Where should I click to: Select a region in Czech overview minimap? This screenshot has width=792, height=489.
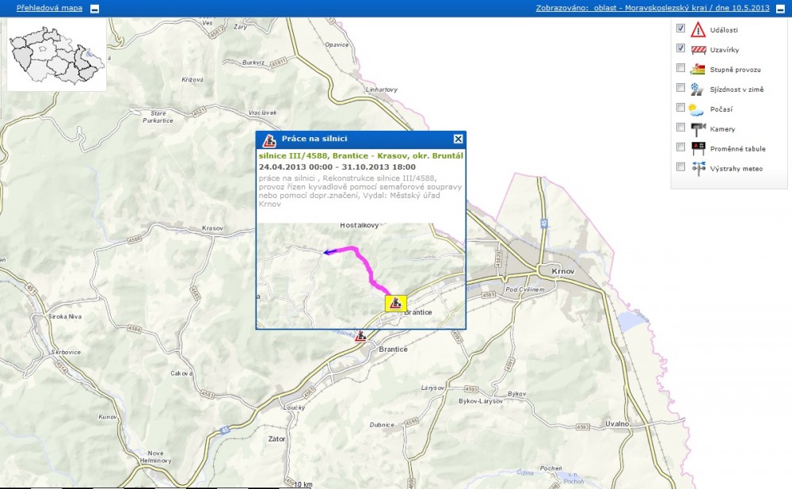[x=55, y=55]
